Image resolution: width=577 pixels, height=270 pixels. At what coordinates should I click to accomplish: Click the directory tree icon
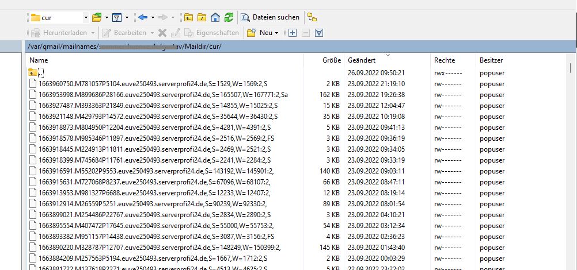coord(312,17)
